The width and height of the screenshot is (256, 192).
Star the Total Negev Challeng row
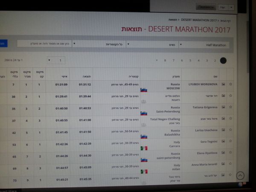click(230, 118)
